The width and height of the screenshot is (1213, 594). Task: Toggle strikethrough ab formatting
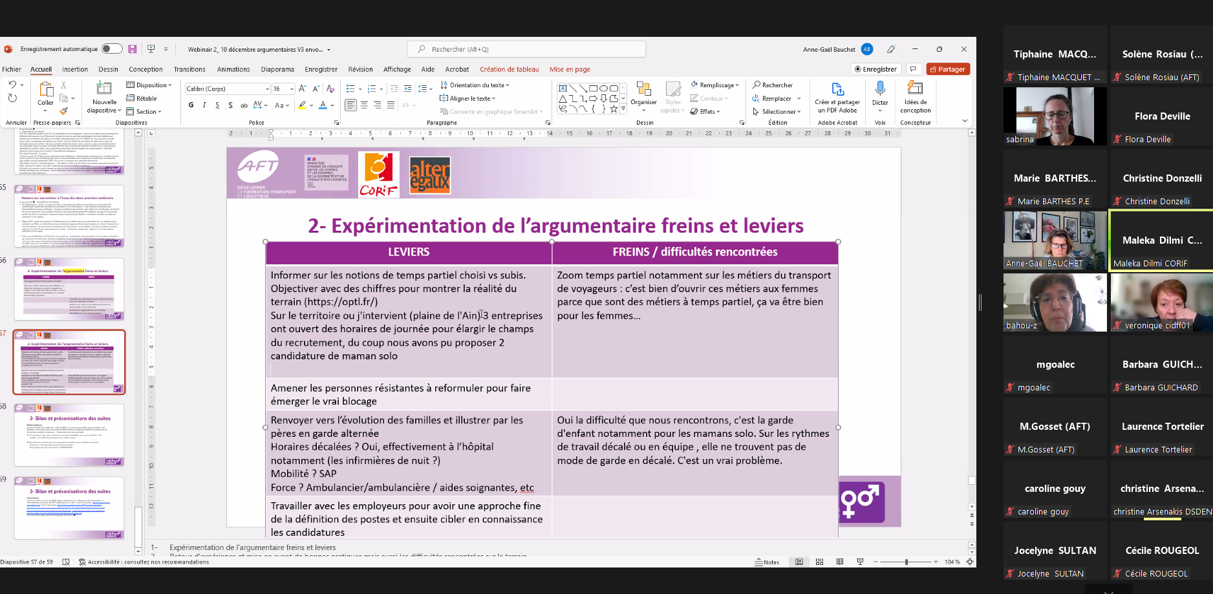coord(244,105)
